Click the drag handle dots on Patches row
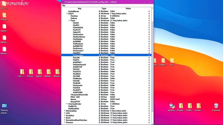Image resolution: width=223 pixels, height=125 pixels. [x=149, y=16]
